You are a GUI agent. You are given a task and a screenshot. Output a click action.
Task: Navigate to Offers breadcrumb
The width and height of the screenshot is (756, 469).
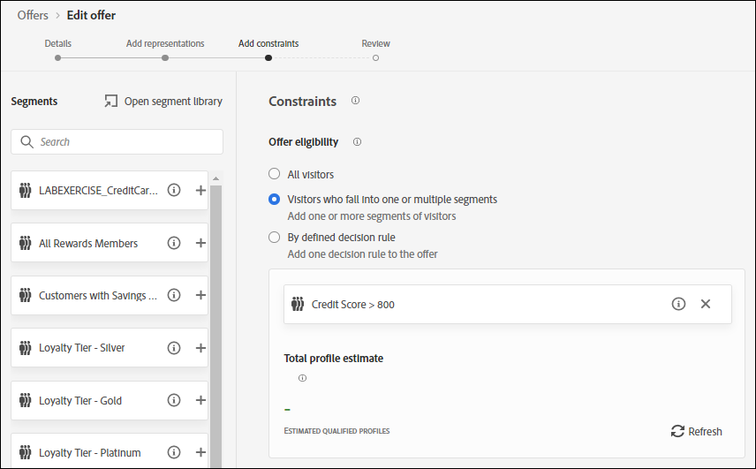[33, 15]
